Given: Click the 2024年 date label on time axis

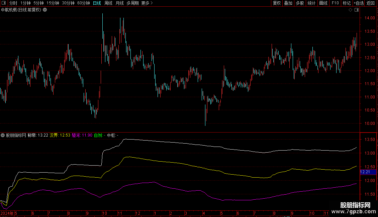Looking at the screenshot, I should (x=7, y=213).
